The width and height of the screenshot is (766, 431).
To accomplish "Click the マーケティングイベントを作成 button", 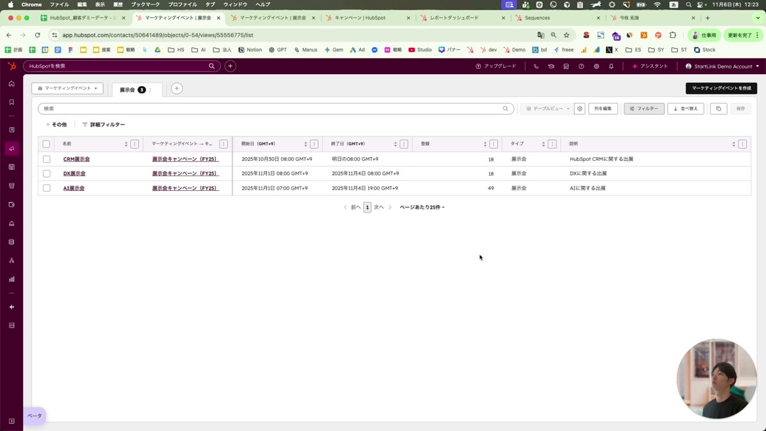I will click(721, 88).
